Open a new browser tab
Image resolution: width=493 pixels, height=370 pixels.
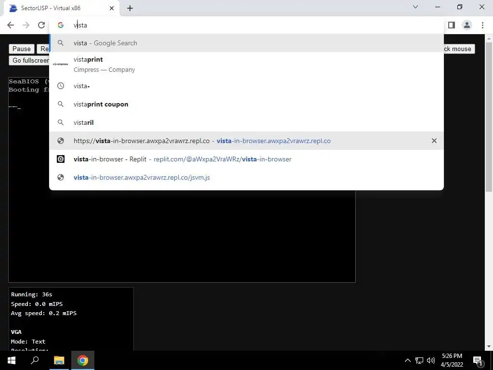[130, 9]
